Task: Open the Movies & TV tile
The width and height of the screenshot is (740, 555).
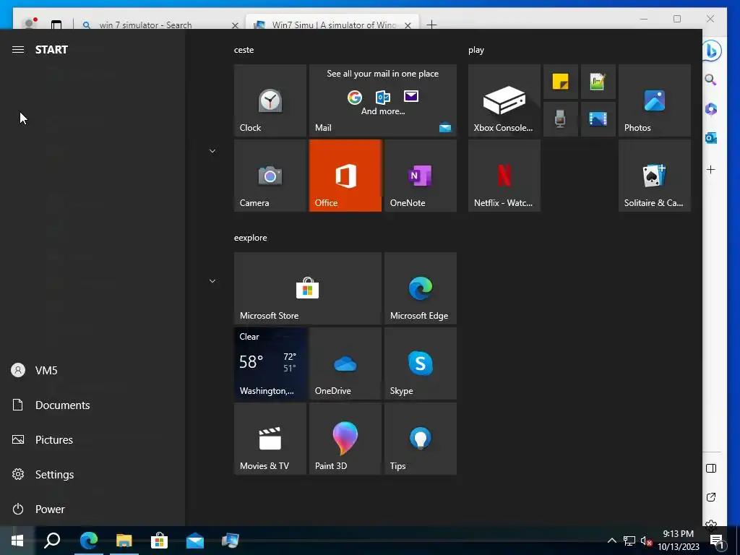Action: tap(270, 439)
